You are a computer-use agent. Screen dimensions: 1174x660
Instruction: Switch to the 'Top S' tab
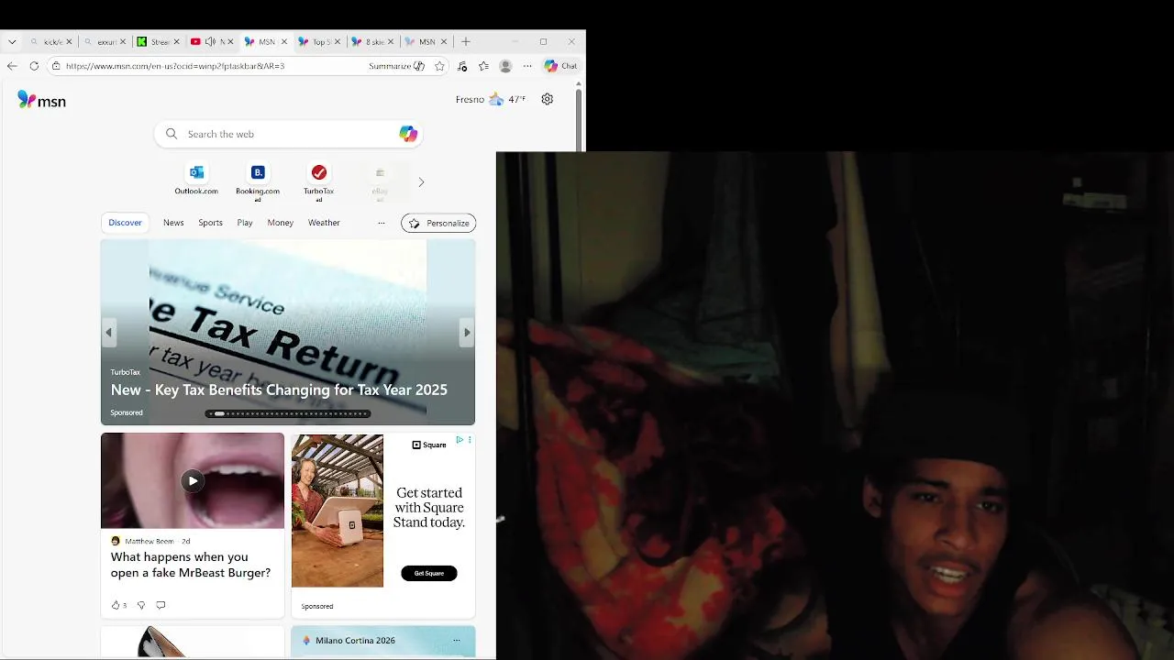point(318,42)
